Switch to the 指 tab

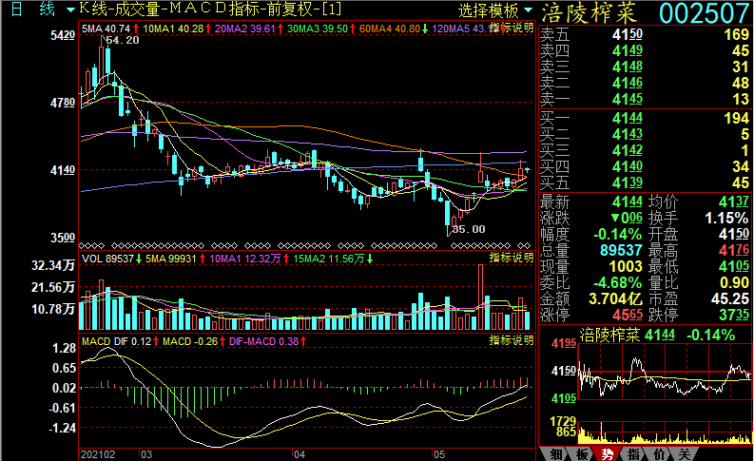633,453
